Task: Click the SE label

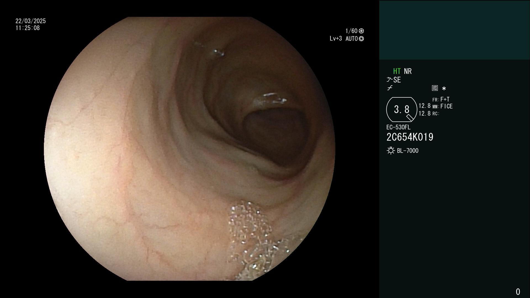Action: [x=397, y=80]
